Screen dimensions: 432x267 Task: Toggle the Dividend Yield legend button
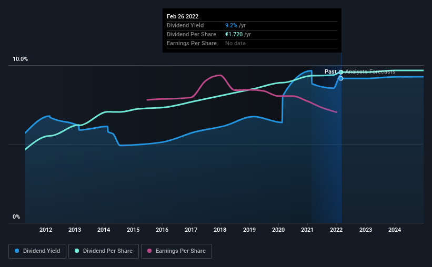[x=37, y=251]
